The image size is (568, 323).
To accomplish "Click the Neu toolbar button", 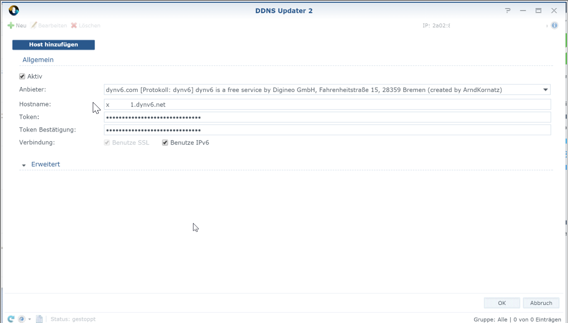I will (x=17, y=26).
